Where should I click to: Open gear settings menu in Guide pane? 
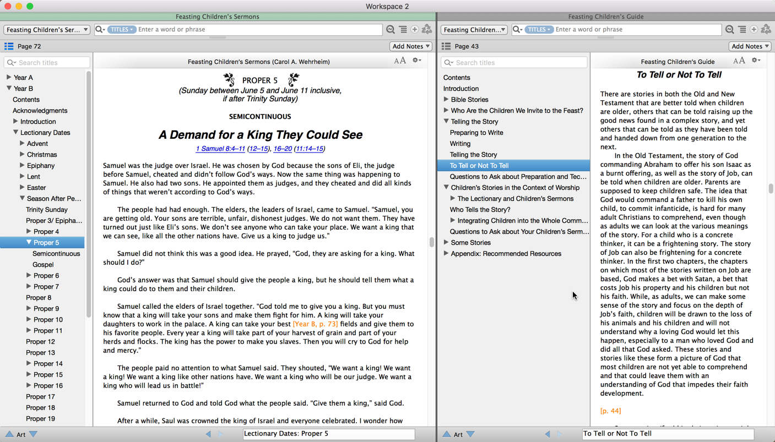(x=756, y=61)
